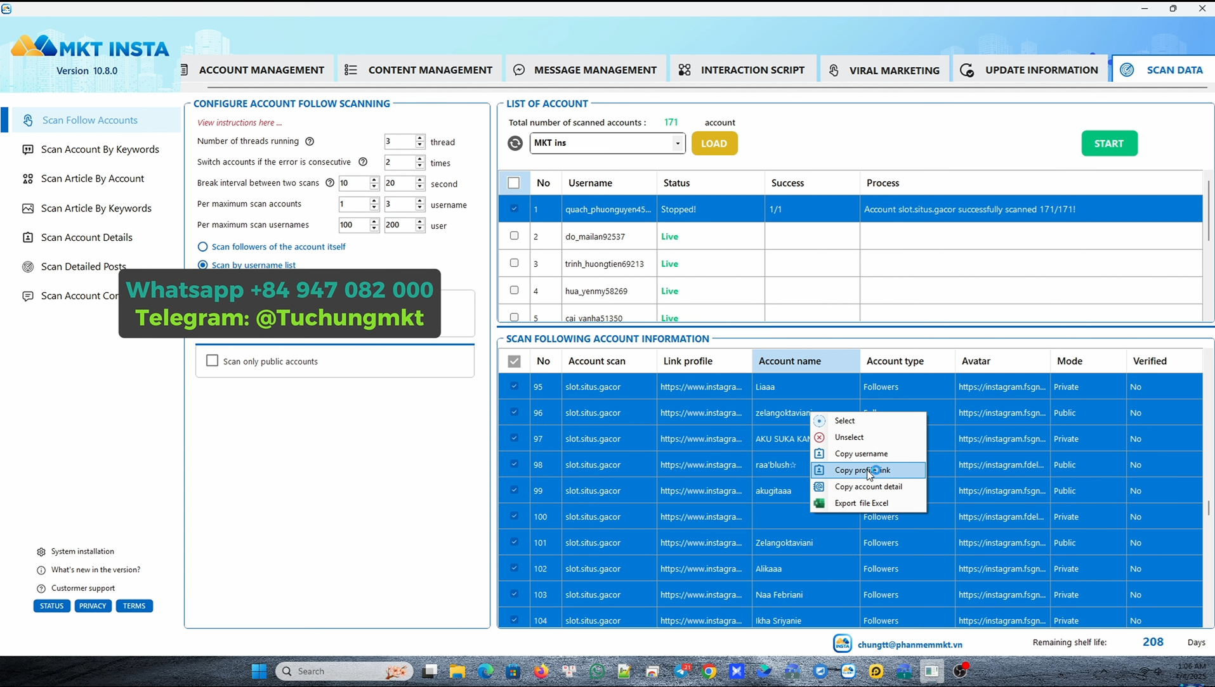Check the trinh_huongtien69213 account checkbox
The width and height of the screenshot is (1215, 687).
[514, 263]
